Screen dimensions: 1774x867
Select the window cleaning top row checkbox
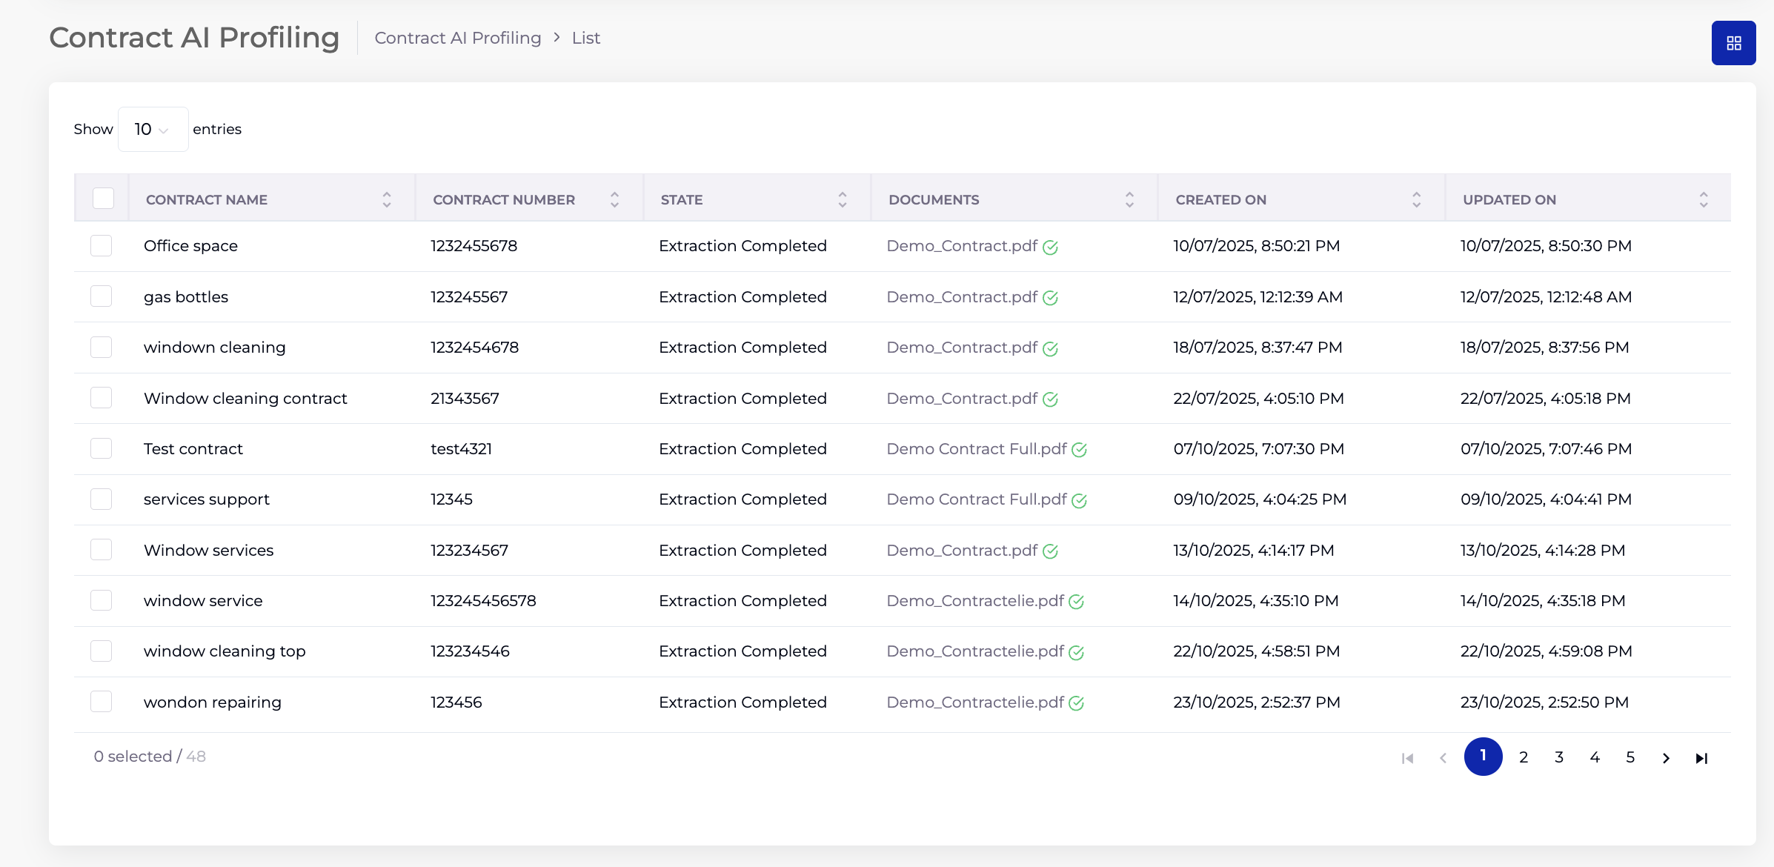click(101, 651)
